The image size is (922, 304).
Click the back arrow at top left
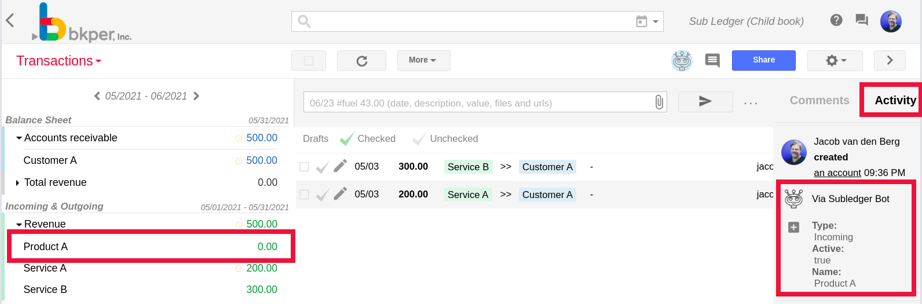click(10, 21)
